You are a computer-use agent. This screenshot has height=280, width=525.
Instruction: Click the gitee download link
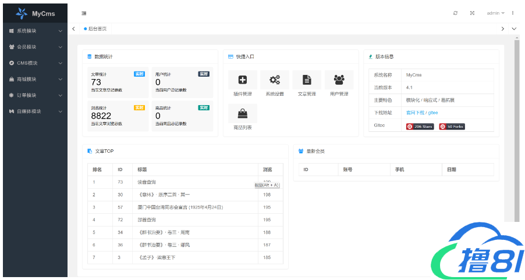pos(433,113)
